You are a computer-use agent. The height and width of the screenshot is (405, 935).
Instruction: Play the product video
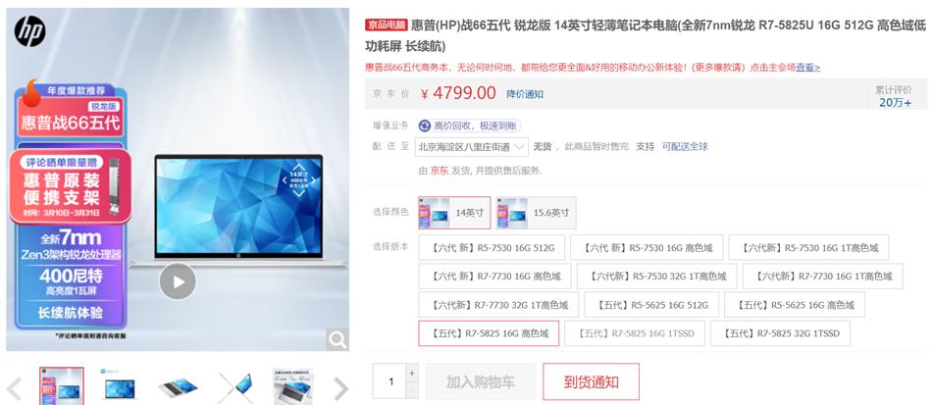pyautogui.click(x=178, y=281)
